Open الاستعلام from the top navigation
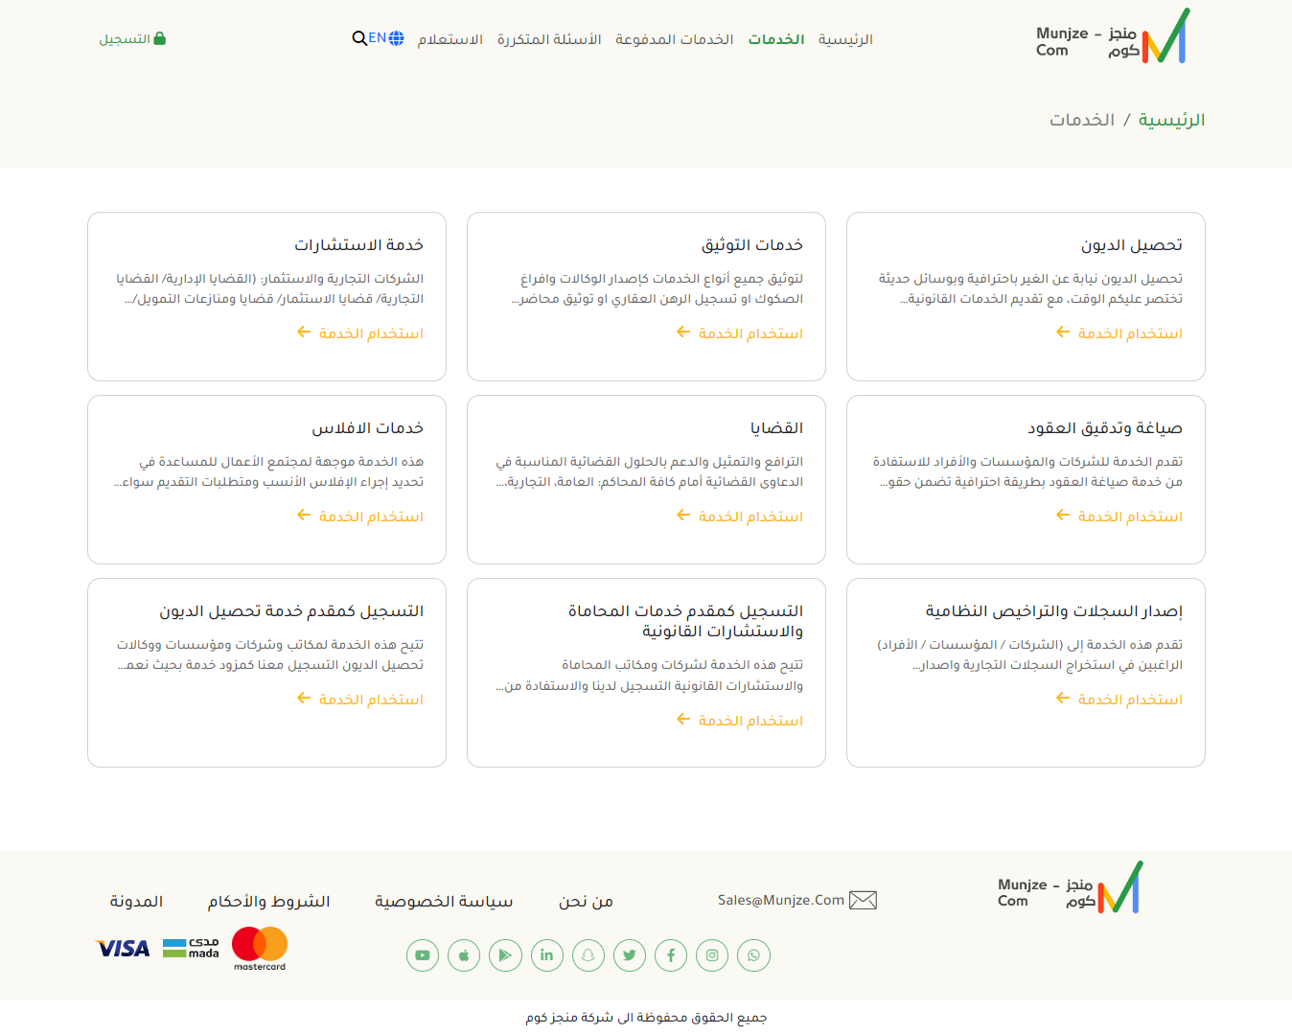This screenshot has height=1034, width=1292. click(x=450, y=39)
